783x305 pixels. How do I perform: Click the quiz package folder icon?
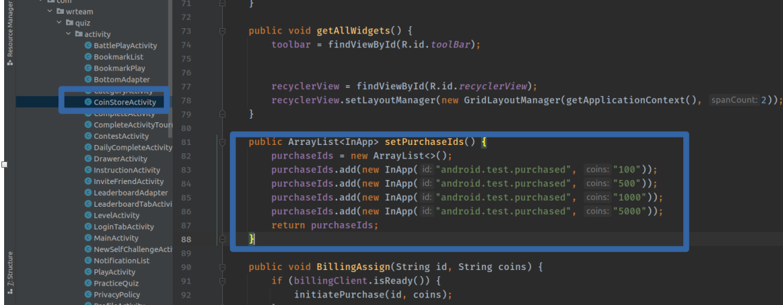pyautogui.click(x=69, y=23)
